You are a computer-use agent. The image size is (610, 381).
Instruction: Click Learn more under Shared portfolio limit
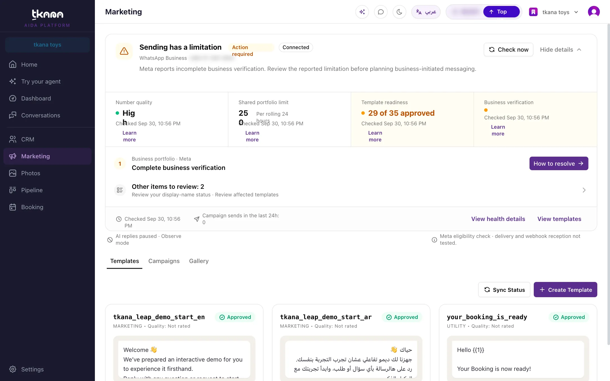click(252, 136)
